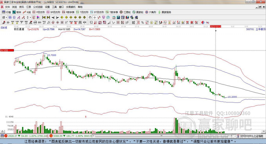Open 赢家服务 with dollar icon
The image size is (266, 144).
[x=164, y=12]
